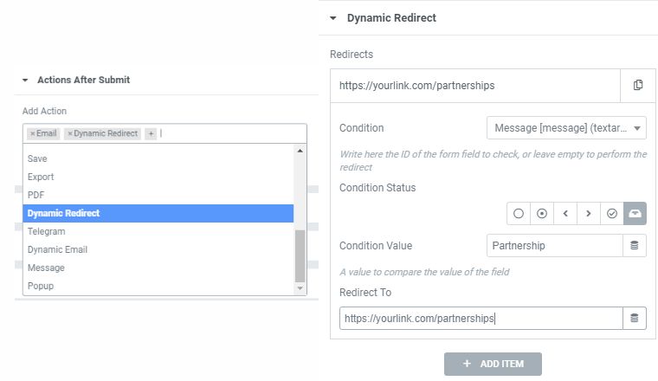Click the duplicate icon beside the redirect URL
Screen dimensions: 658x381
[638, 85]
